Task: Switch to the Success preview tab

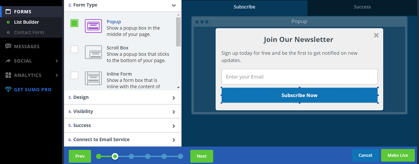Action: click(362, 7)
